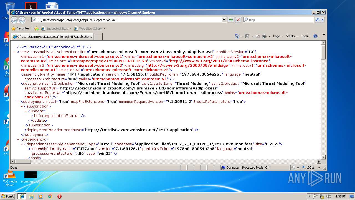Screen dimensions: 355x200
Task: Click the Home page icon
Action: (x=237, y=36)
